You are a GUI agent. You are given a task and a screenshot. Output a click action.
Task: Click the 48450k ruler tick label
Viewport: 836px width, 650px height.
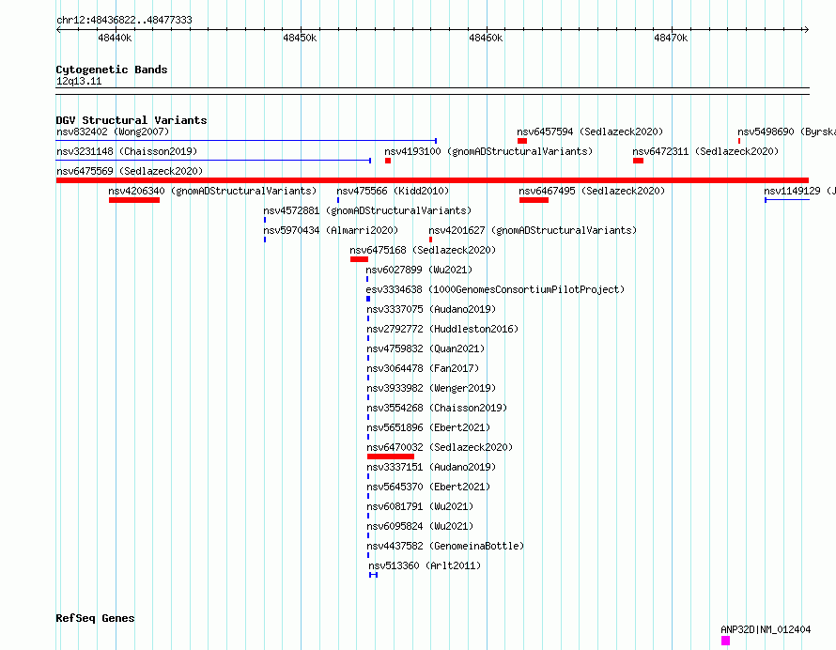pos(300,38)
